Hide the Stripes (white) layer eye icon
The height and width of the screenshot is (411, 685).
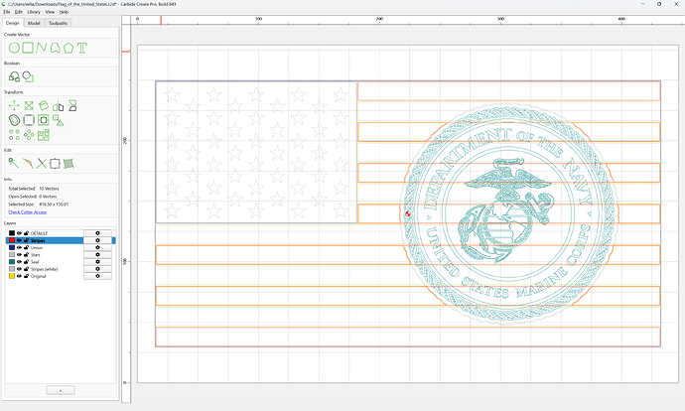coord(19,269)
